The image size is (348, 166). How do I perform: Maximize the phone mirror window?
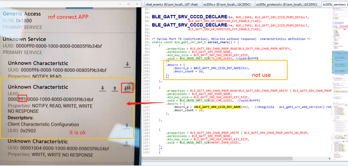coord(129,4)
